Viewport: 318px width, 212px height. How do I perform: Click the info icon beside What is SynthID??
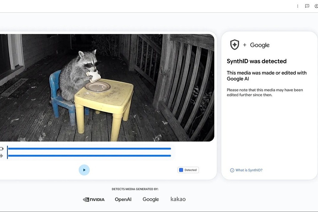(232, 170)
